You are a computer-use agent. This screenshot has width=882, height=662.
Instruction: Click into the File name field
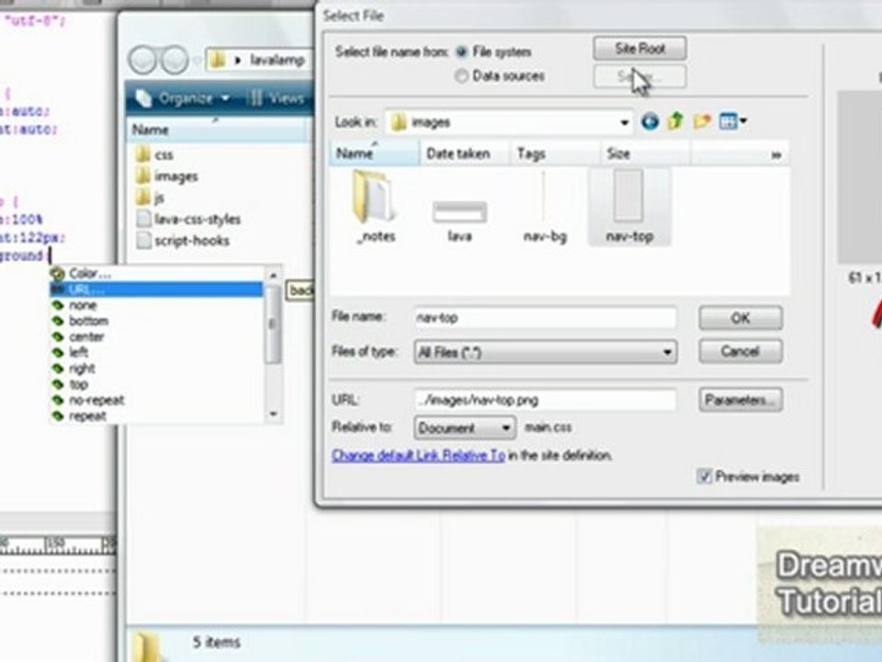point(545,317)
